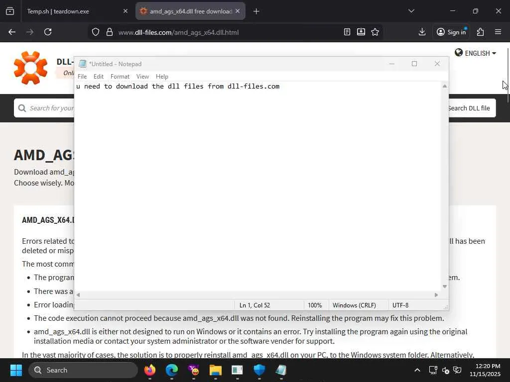Focus the DLL search input field
Image resolution: width=510 pixels, height=382 pixels.
44,108
